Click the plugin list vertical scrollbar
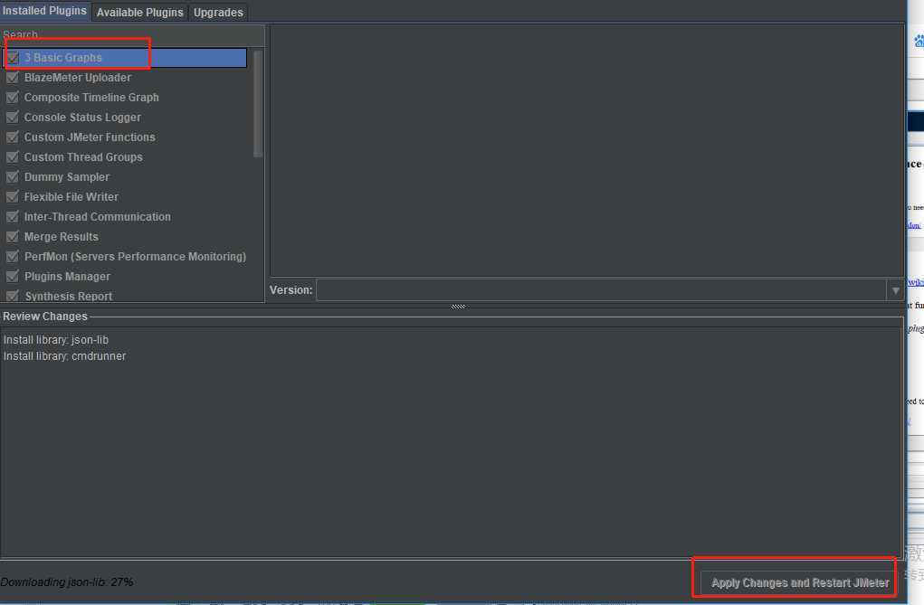This screenshot has height=605, width=924. pyautogui.click(x=258, y=104)
